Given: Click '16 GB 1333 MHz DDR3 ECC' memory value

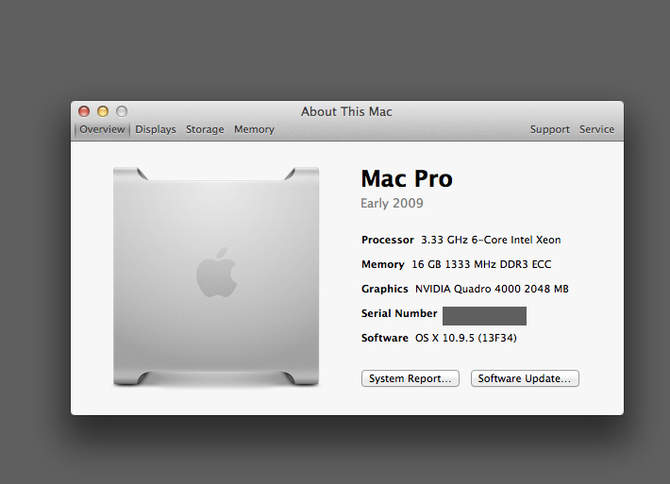Looking at the screenshot, I should point(481,264).
